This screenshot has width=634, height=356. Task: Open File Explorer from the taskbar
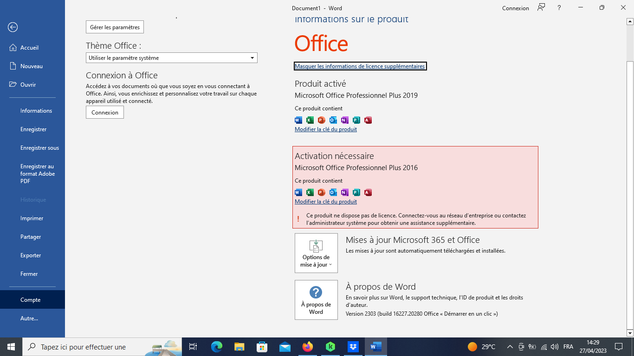pyautogui.click(x=239, y=347)
